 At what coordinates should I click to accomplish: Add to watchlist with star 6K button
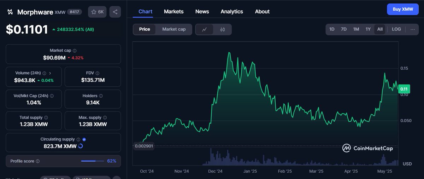[x=97, y=12]
